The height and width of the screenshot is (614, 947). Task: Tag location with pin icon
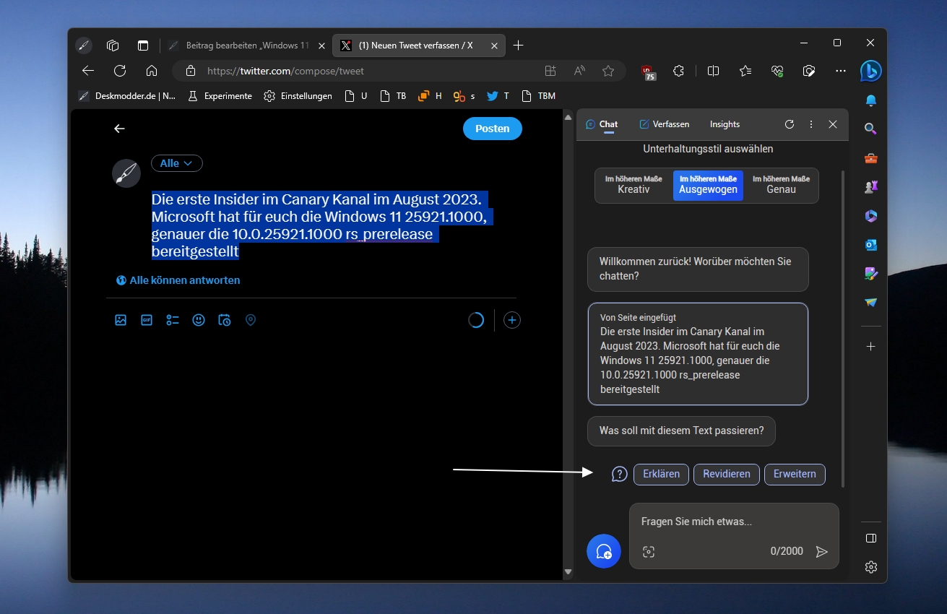[x=251, y=320]
